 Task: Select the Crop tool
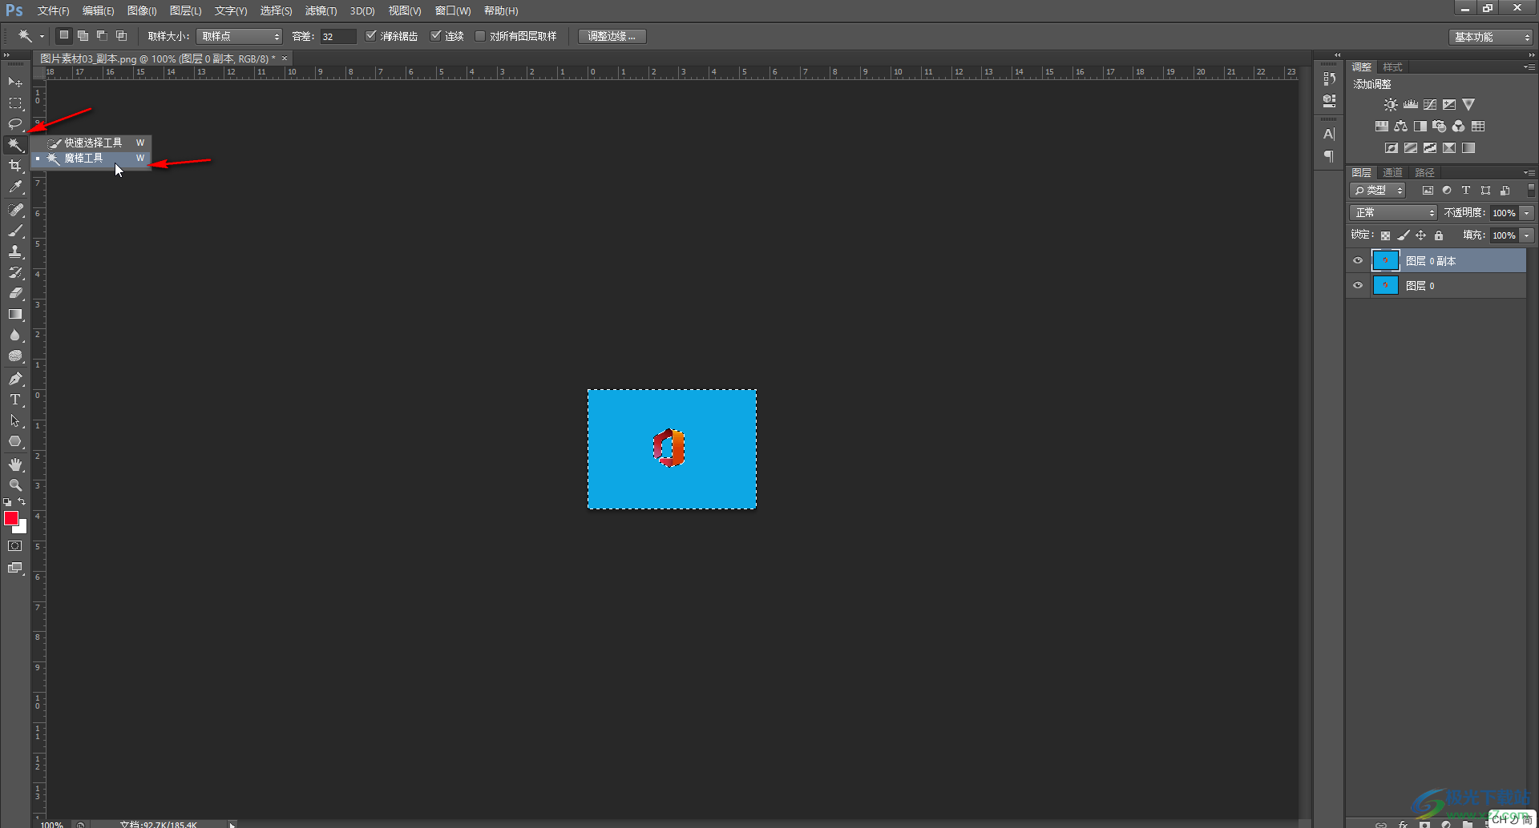coord(15,166)
